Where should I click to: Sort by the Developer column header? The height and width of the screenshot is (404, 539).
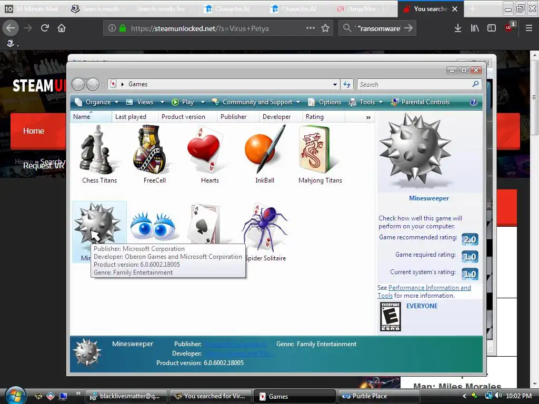tap(281, 117)
